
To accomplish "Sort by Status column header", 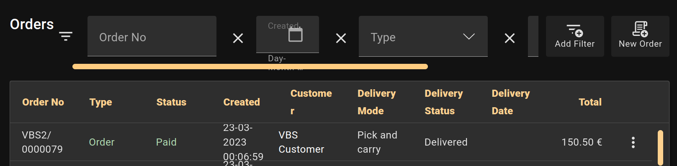I will coord(171,102).
